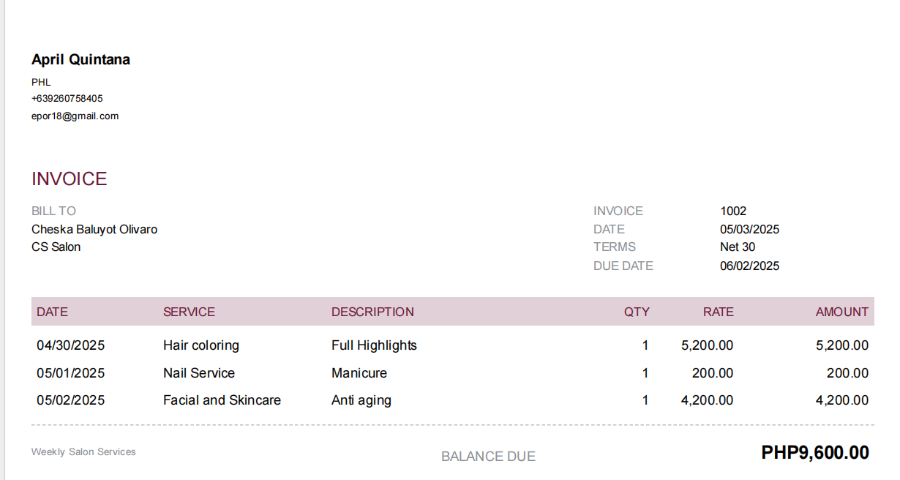This screenshot has height=480, width=900.
Task: Click the DESCRIPTION column header
Action: click(x=372, y=312)
